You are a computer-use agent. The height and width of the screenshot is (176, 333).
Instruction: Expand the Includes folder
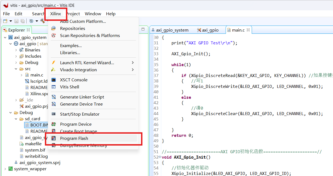click(16, 56)
